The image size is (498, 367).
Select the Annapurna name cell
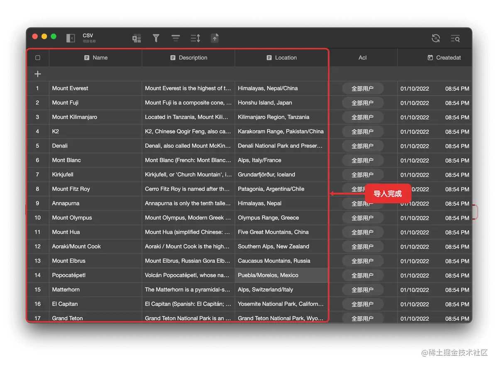click(x=95, y=203)
